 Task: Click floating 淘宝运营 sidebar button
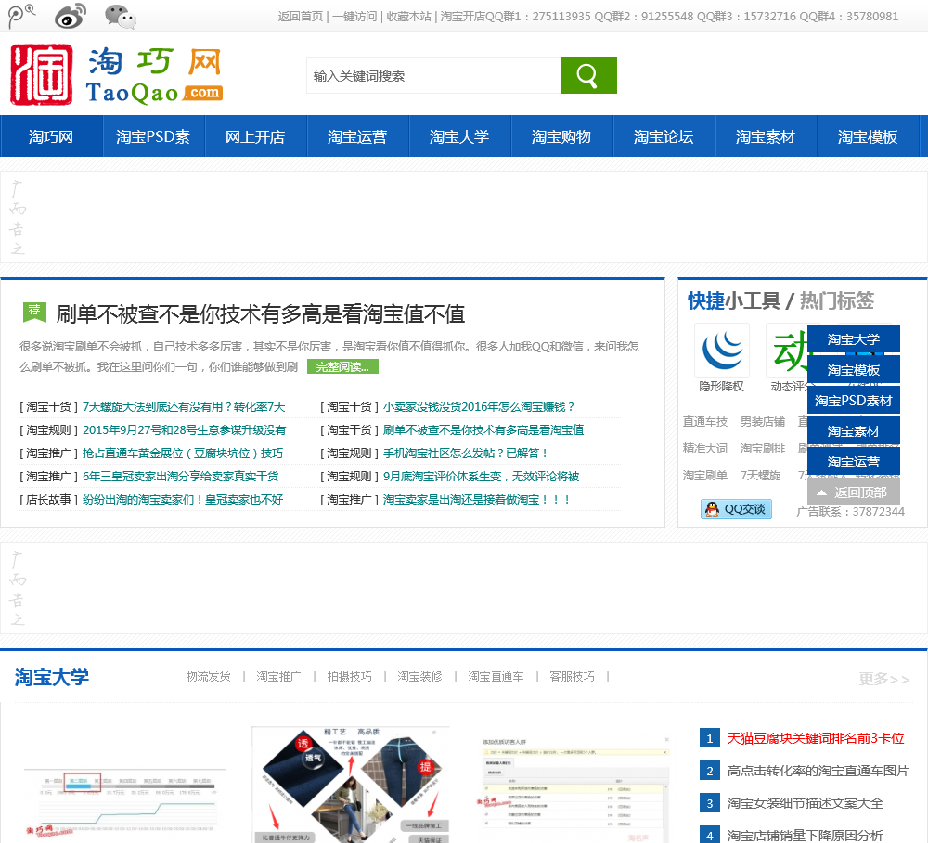click(x=854, y=462)
